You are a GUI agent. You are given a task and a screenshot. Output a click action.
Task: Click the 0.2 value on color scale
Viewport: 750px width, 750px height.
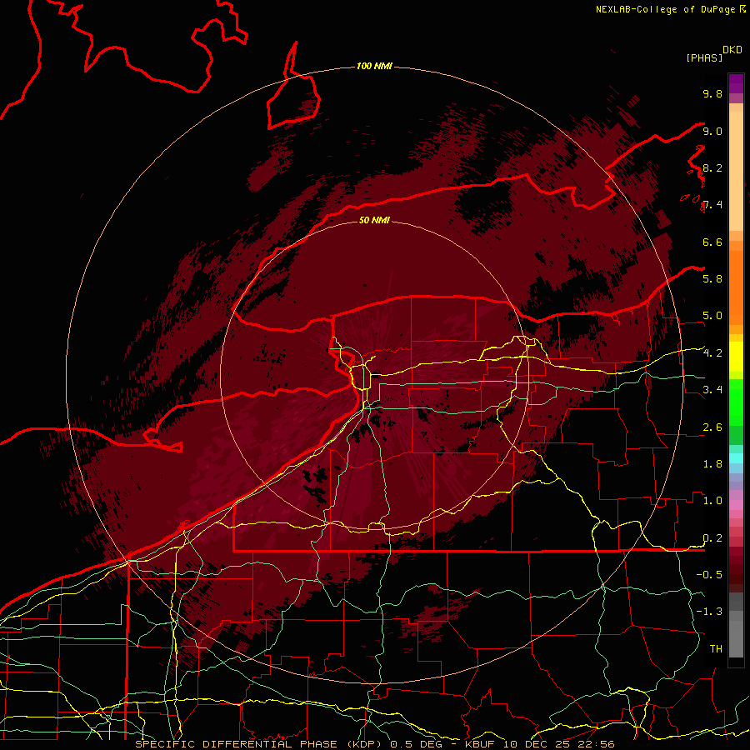(x=712, y=538)
